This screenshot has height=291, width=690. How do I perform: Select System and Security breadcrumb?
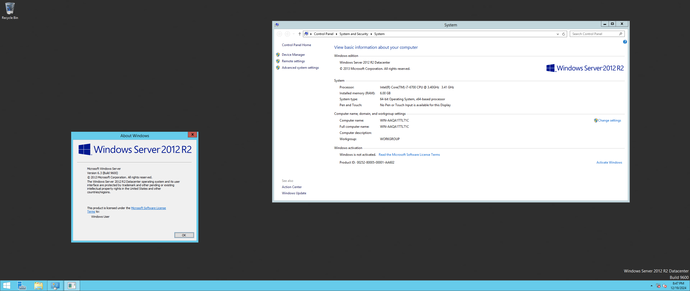point(354,34)
